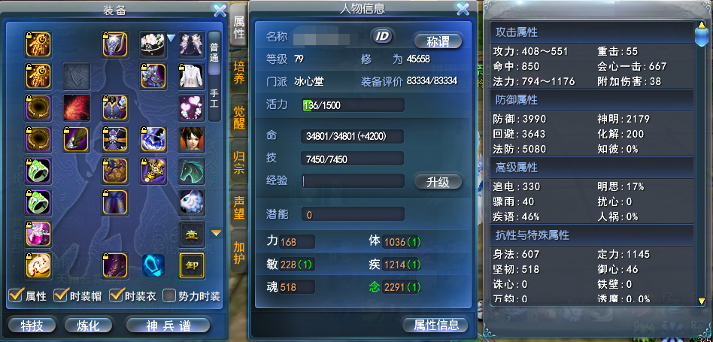Click the glowing blue gem slot icon
The width and height of the screenshot is (713, 342).
pos(153,265)
